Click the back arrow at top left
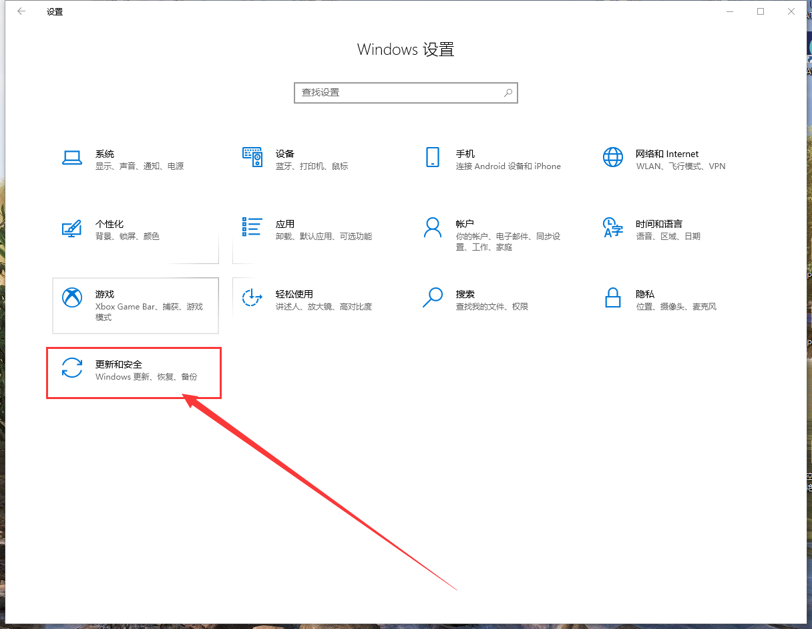 click(21, 11)
